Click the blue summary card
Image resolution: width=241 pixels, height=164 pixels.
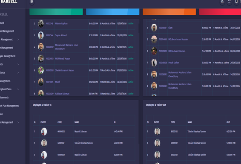click(113, 12)
